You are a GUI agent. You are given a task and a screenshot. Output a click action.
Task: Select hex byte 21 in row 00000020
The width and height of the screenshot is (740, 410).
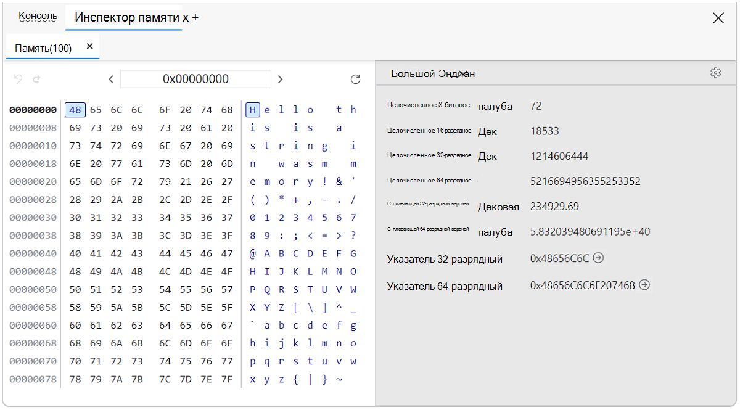click(x=186, y=182)
